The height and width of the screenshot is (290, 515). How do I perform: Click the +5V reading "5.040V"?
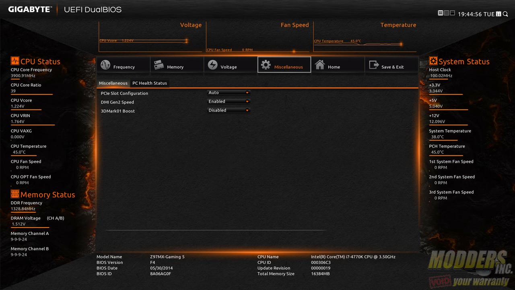(436, 106)
